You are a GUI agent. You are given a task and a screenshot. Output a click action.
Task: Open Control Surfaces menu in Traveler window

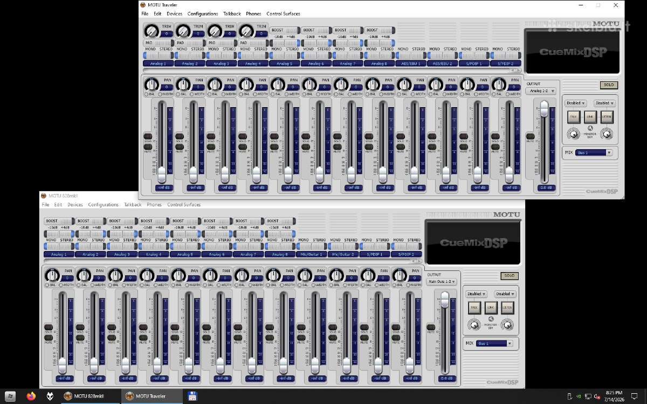283,13
